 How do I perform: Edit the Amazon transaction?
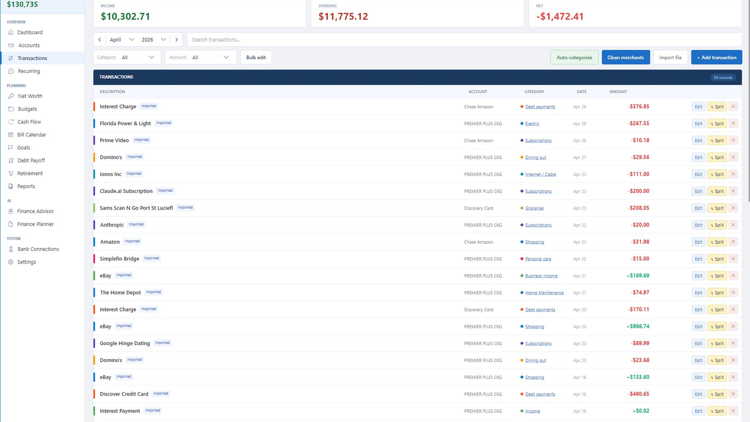[x=698, y=242]
